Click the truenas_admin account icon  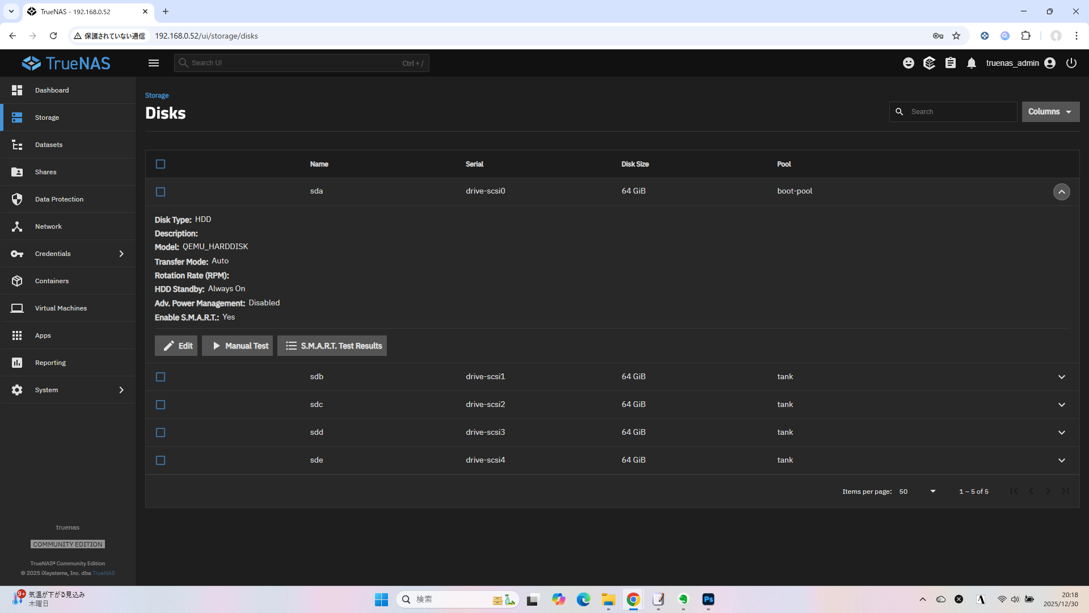click(1050, 63)
